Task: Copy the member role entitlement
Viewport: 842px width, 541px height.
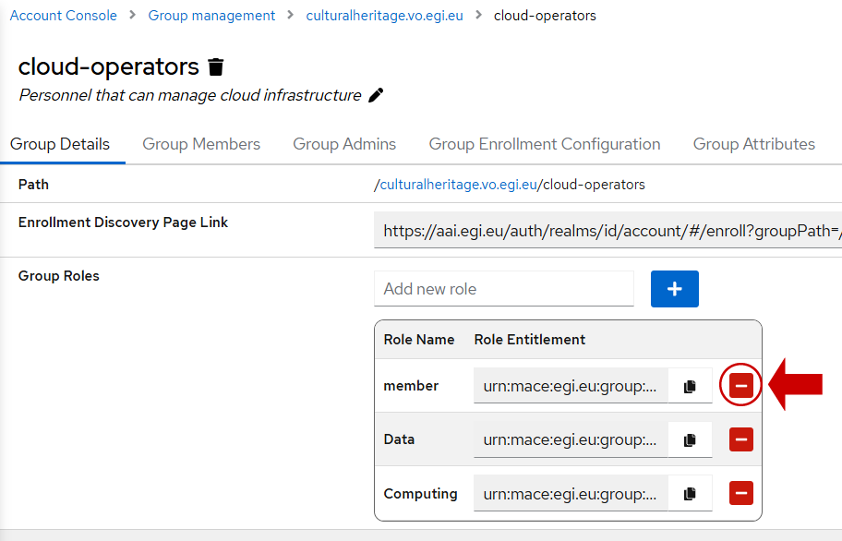Action: (x=690, y=386)
